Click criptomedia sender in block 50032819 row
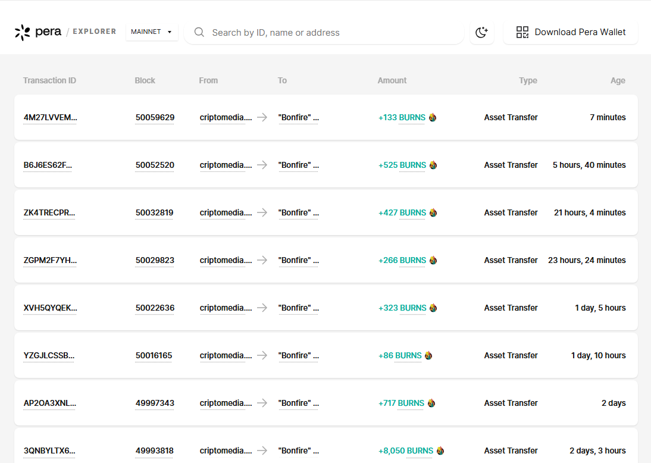The height and width of the screenshot is (463, 651). pos(226,212)
